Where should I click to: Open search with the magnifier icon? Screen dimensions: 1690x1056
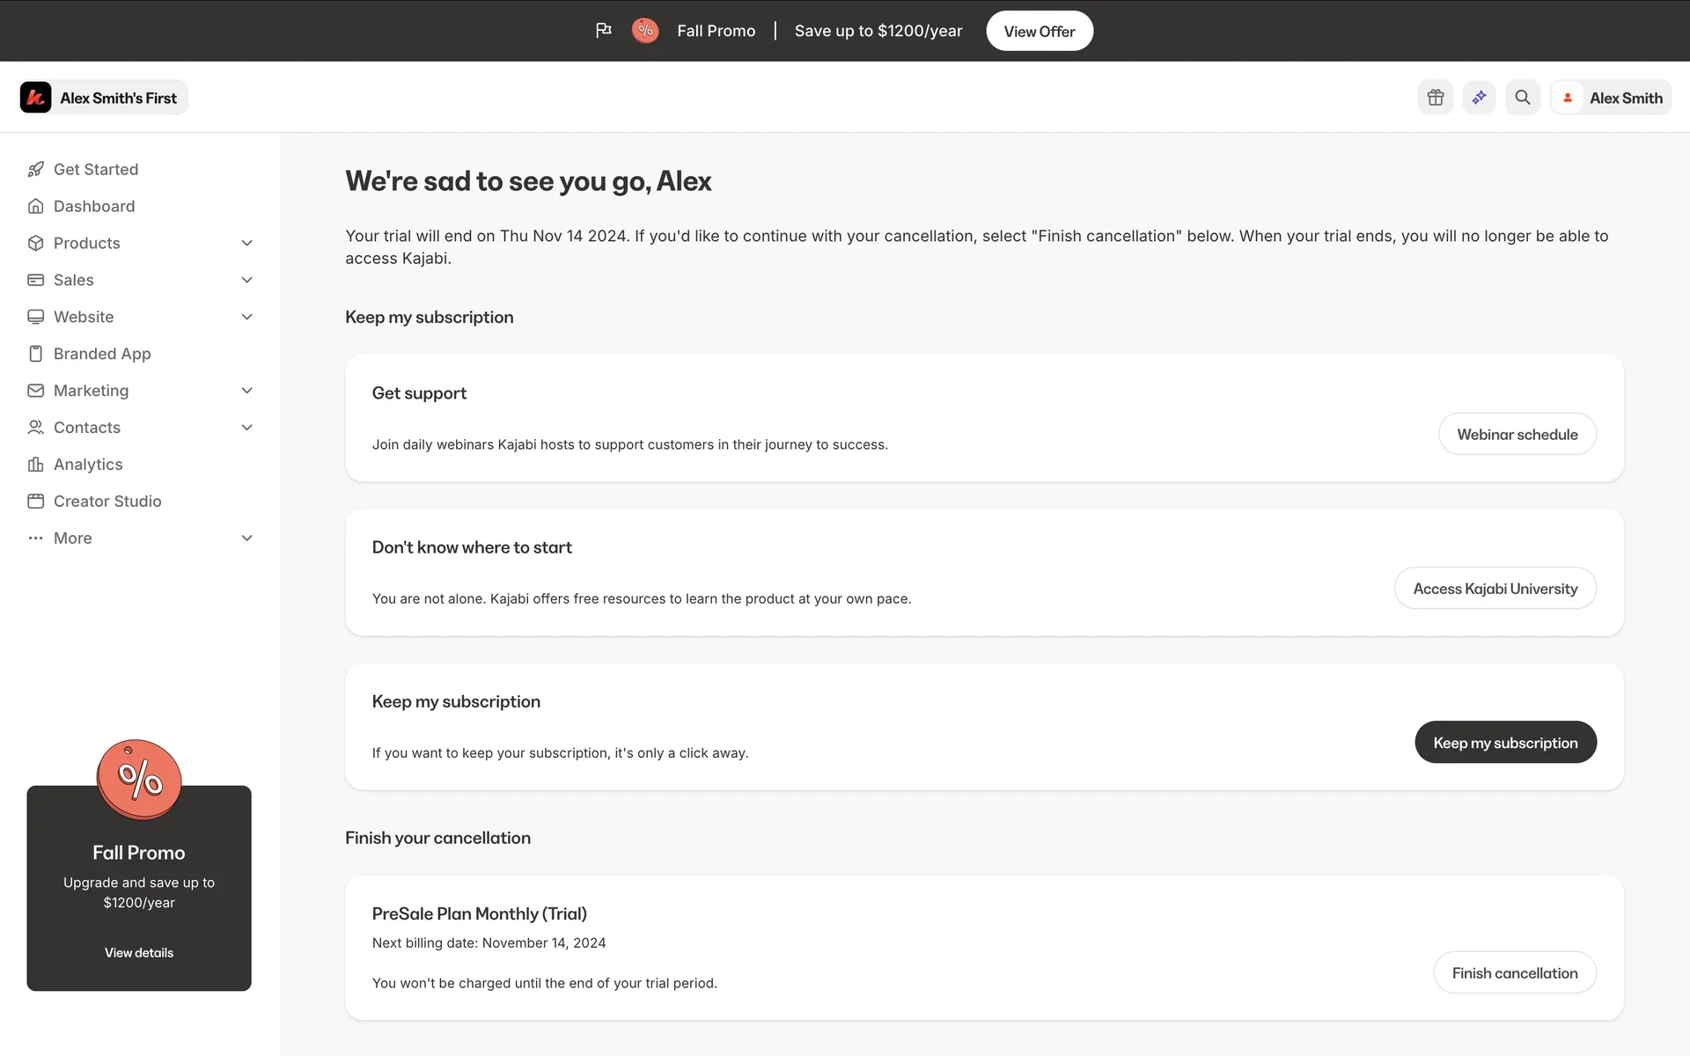(1523, 98)
